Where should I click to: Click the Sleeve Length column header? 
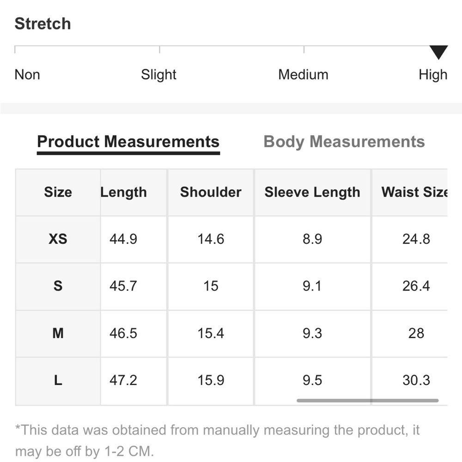tap(312, 192)
